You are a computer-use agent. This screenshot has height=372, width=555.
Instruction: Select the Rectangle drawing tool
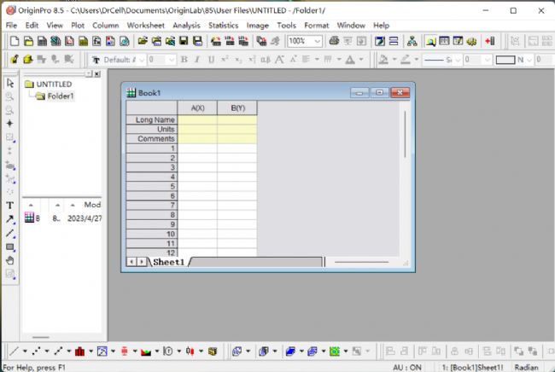click(9, 247)
